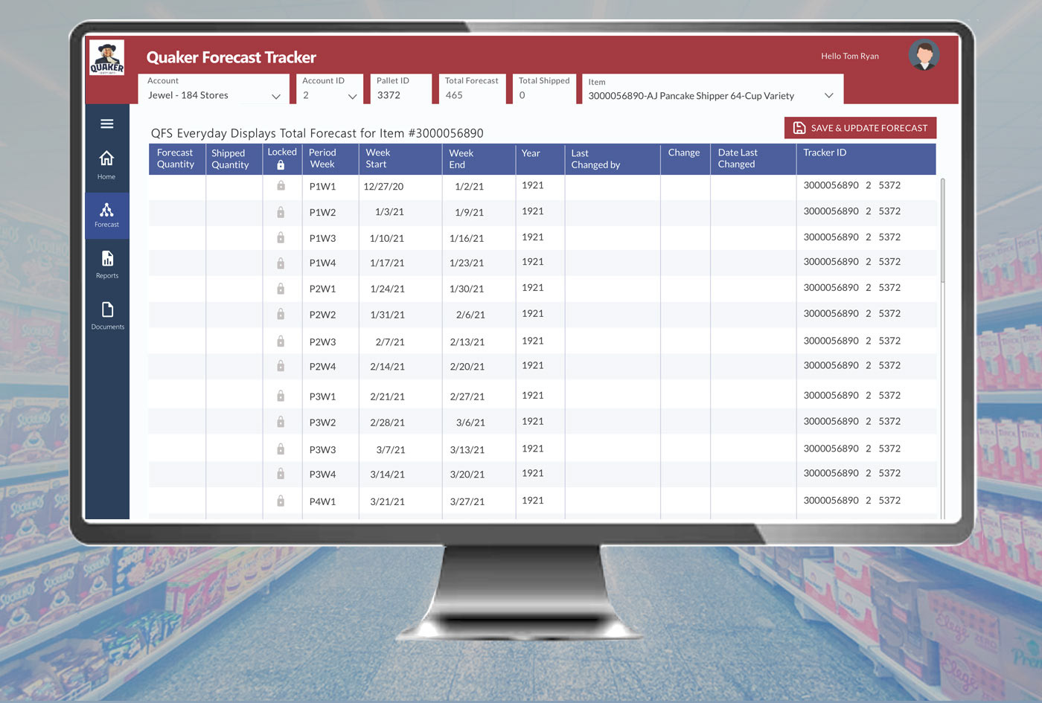
Task: Click the Total Forecast field
Action: pyautogui.click(x=472, y=89)
